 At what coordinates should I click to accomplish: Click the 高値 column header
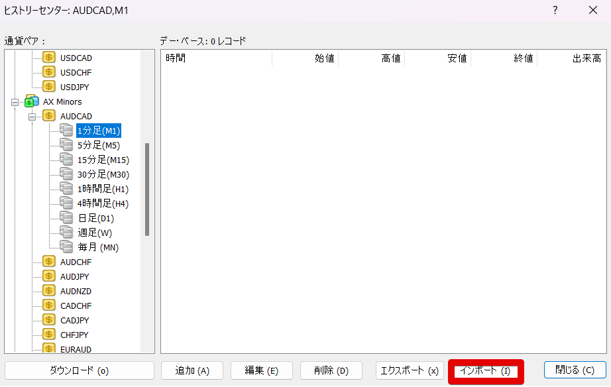pyautogui.click(x=371, y=58)
